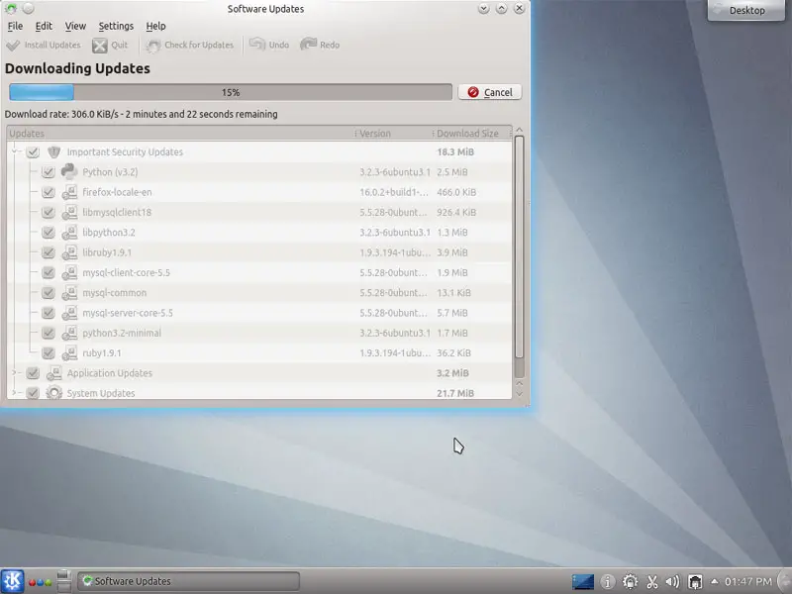The width and height of the screenshot is (792, 594).
Task: Toggle the ruby1.9.1 checkbox
Action: [48, 353]
